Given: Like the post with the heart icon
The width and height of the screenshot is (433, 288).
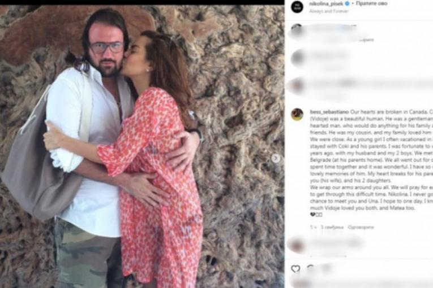Looking at the screenshot, I should tap(296, 269).
